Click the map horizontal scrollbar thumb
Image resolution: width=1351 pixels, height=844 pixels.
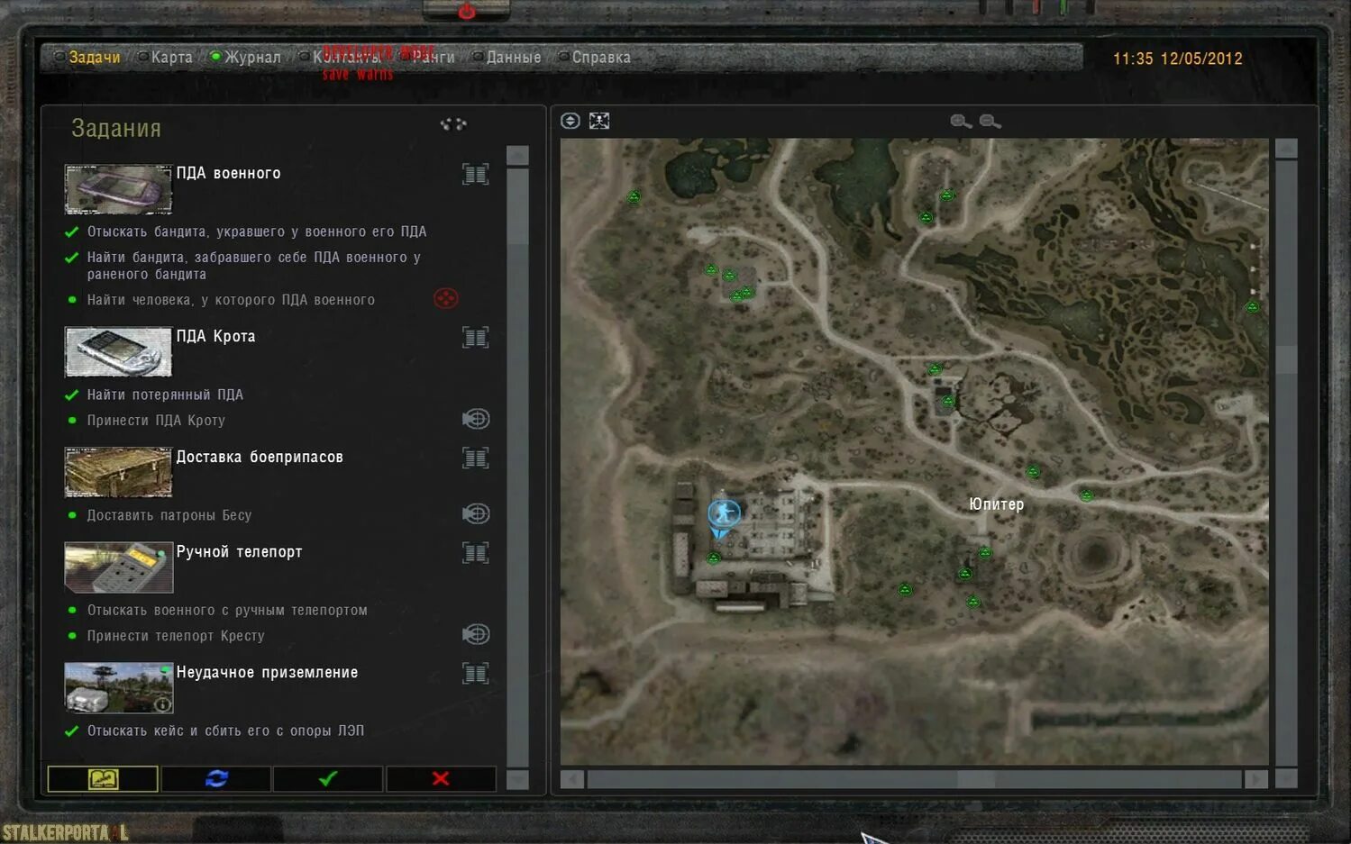tap(976, 779)
